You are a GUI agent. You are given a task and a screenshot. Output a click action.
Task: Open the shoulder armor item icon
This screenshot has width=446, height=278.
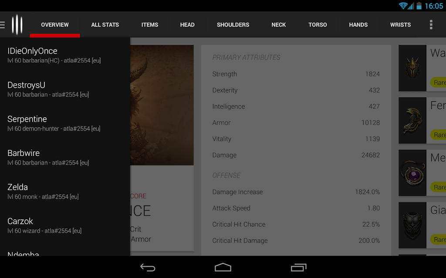(412, 120)
